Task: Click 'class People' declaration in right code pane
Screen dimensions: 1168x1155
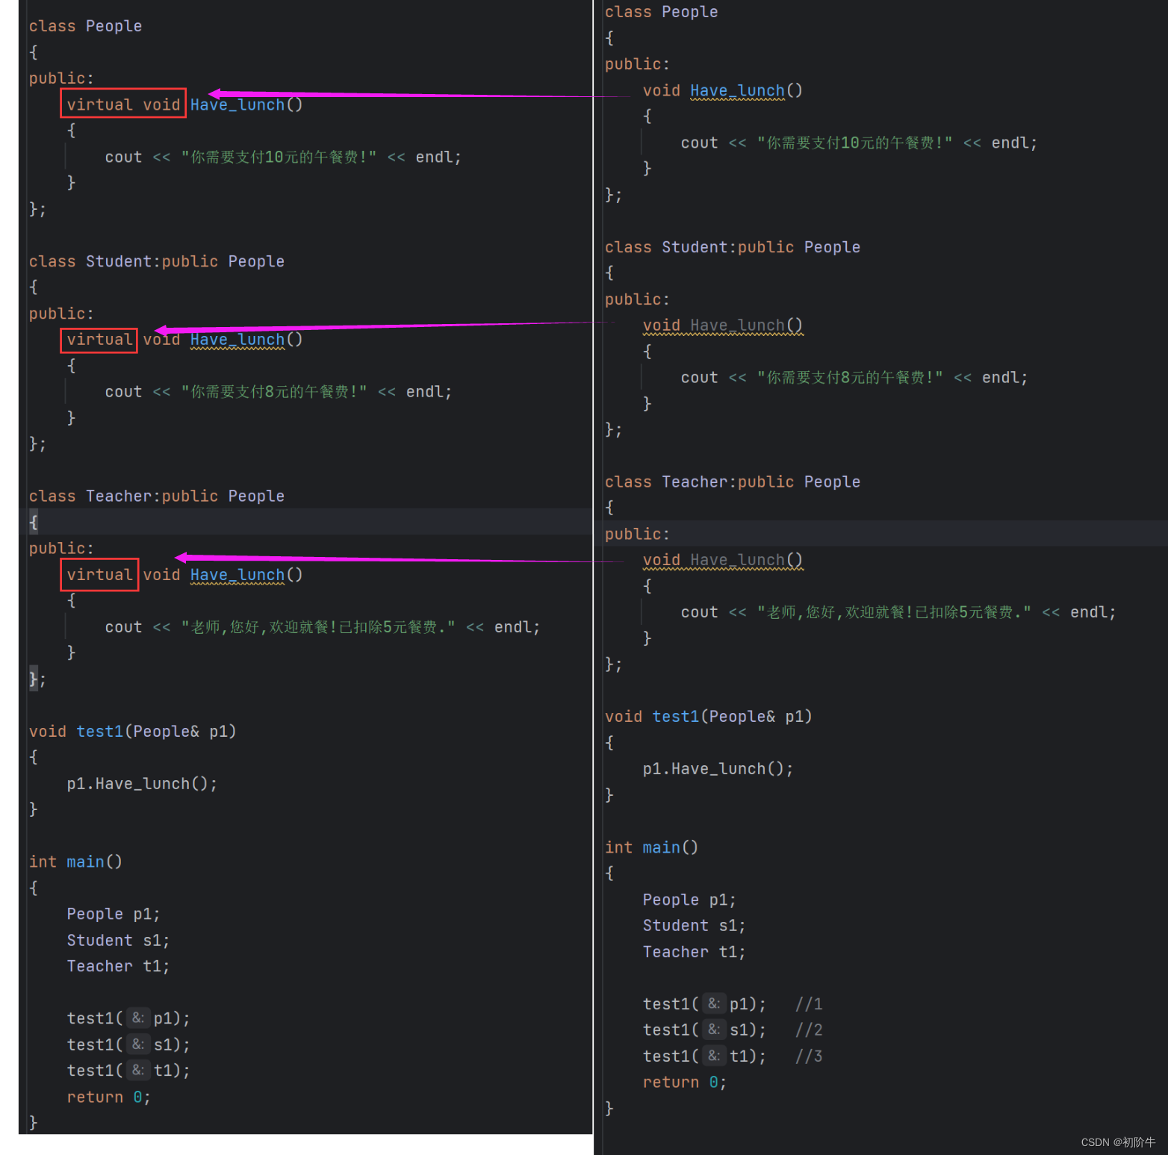Action: (x=661, y=12)
